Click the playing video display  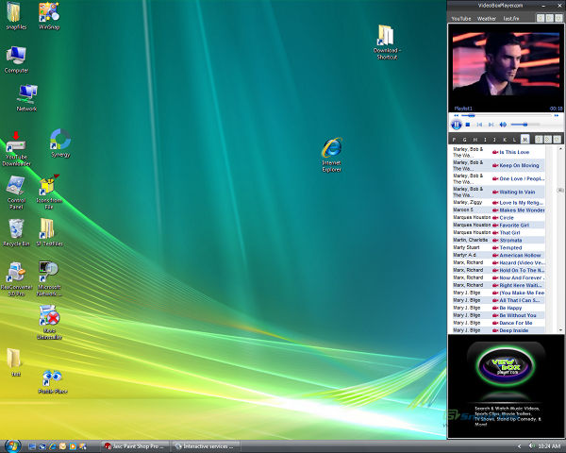pos(506,65)
